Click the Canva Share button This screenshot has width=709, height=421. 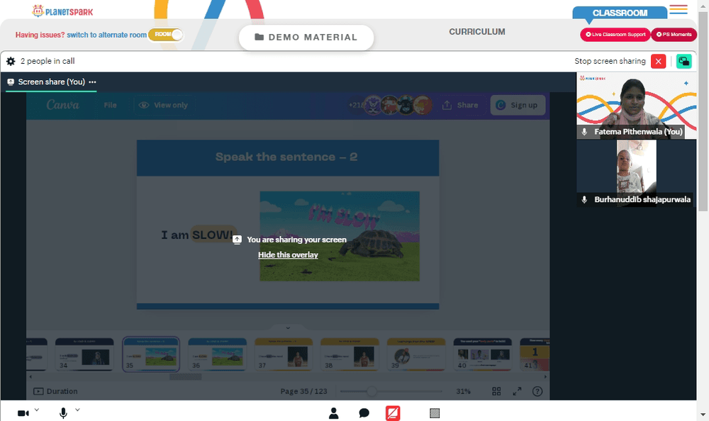[460, 105]
